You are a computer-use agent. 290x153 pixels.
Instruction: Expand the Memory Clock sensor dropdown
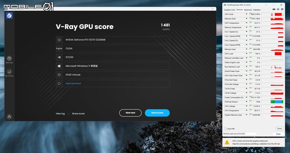pos(246,19)
